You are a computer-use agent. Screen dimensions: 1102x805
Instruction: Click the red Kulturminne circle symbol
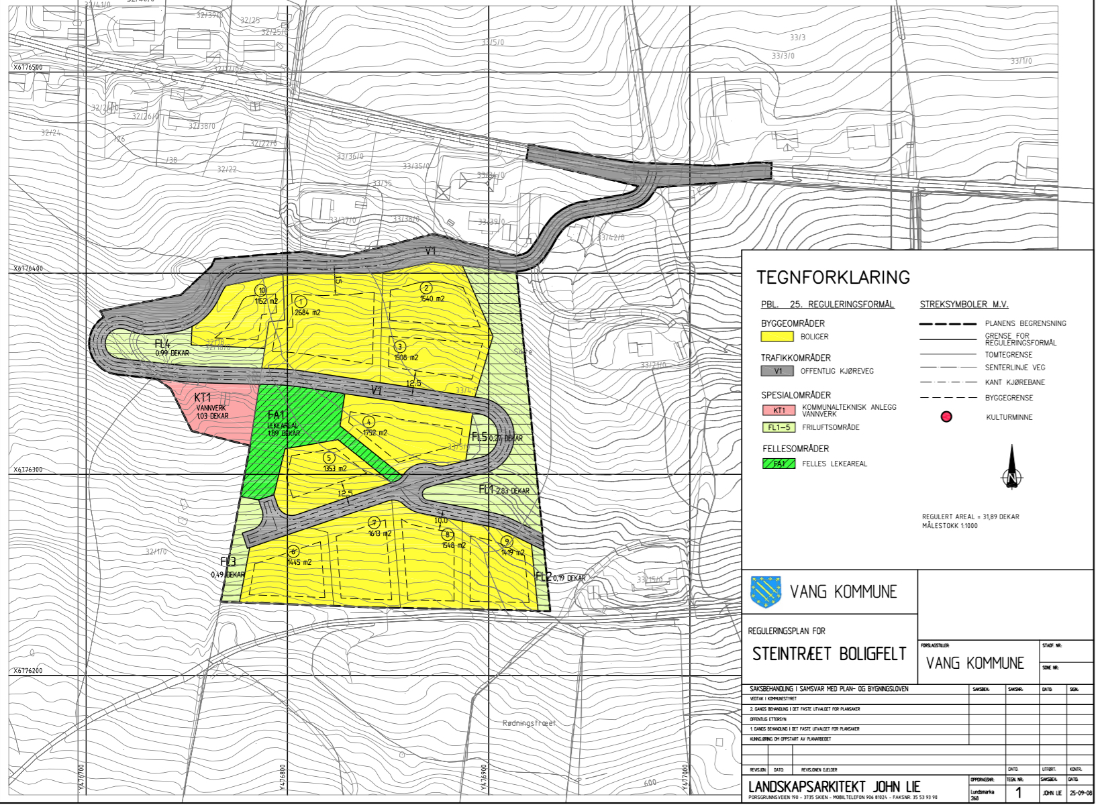point(946,417)
